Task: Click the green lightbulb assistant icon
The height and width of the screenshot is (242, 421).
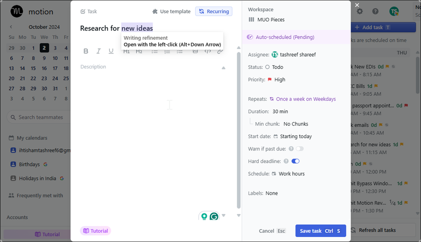Action: [x=204, y=217]
